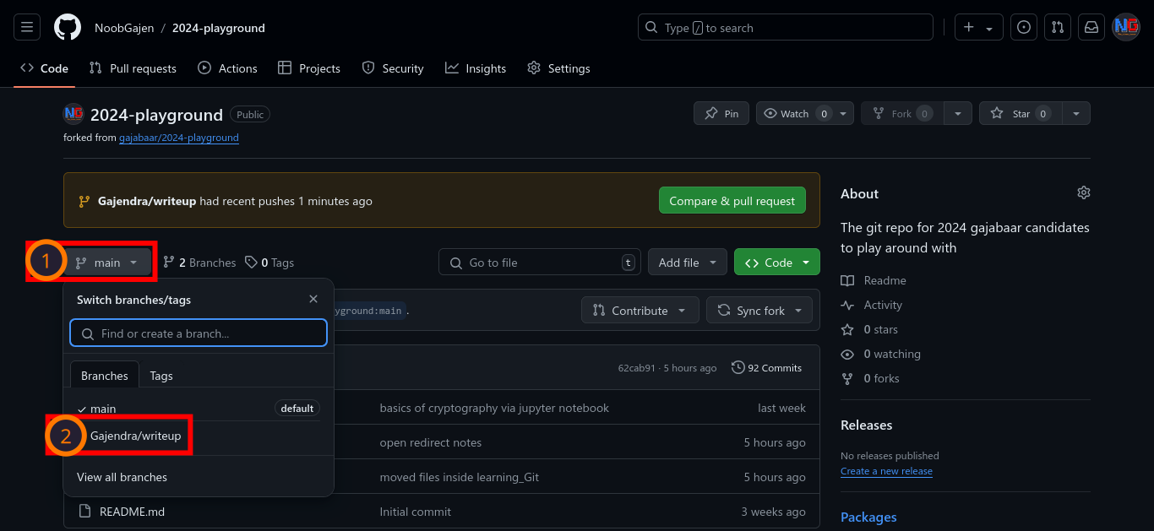The image size is (1154, 531).
Task: Open repository Settings tab
Action: click(x=559, y=68)
